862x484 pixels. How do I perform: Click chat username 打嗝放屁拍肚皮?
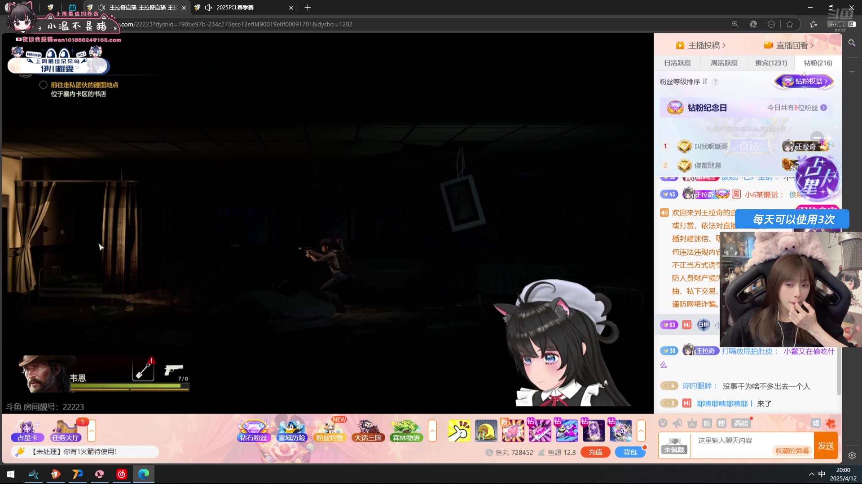pyautogui.click(x=747, y=351)
